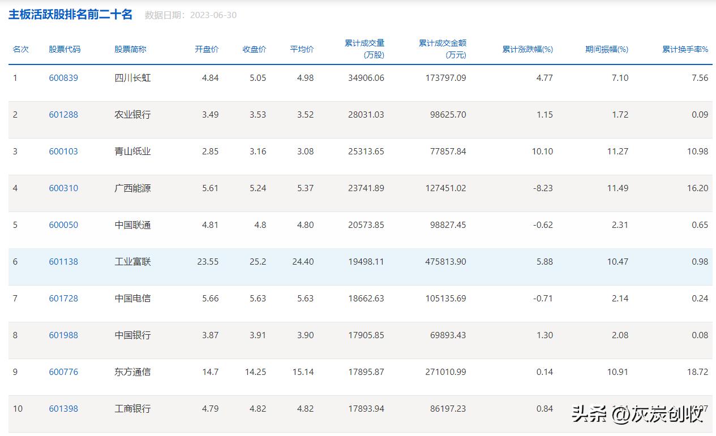Click opening price 23.55
This screenshot has height=436, width=716.
(208, 262)
